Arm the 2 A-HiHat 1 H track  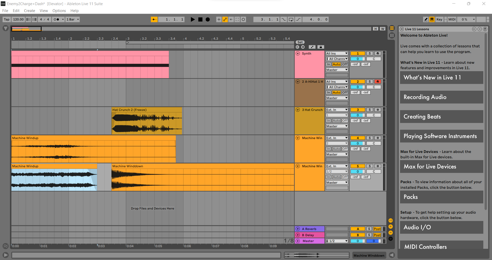[378, 82]
